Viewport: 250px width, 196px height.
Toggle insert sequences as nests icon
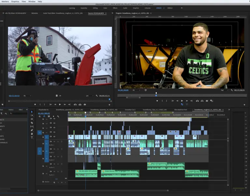coord(39,117)
